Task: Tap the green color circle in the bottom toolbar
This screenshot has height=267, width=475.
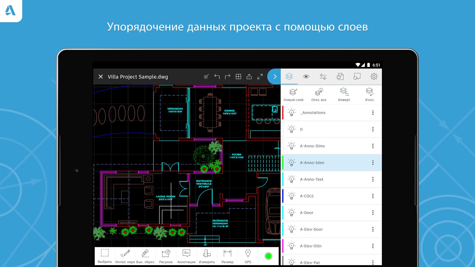Action: (x=268, y=256)
